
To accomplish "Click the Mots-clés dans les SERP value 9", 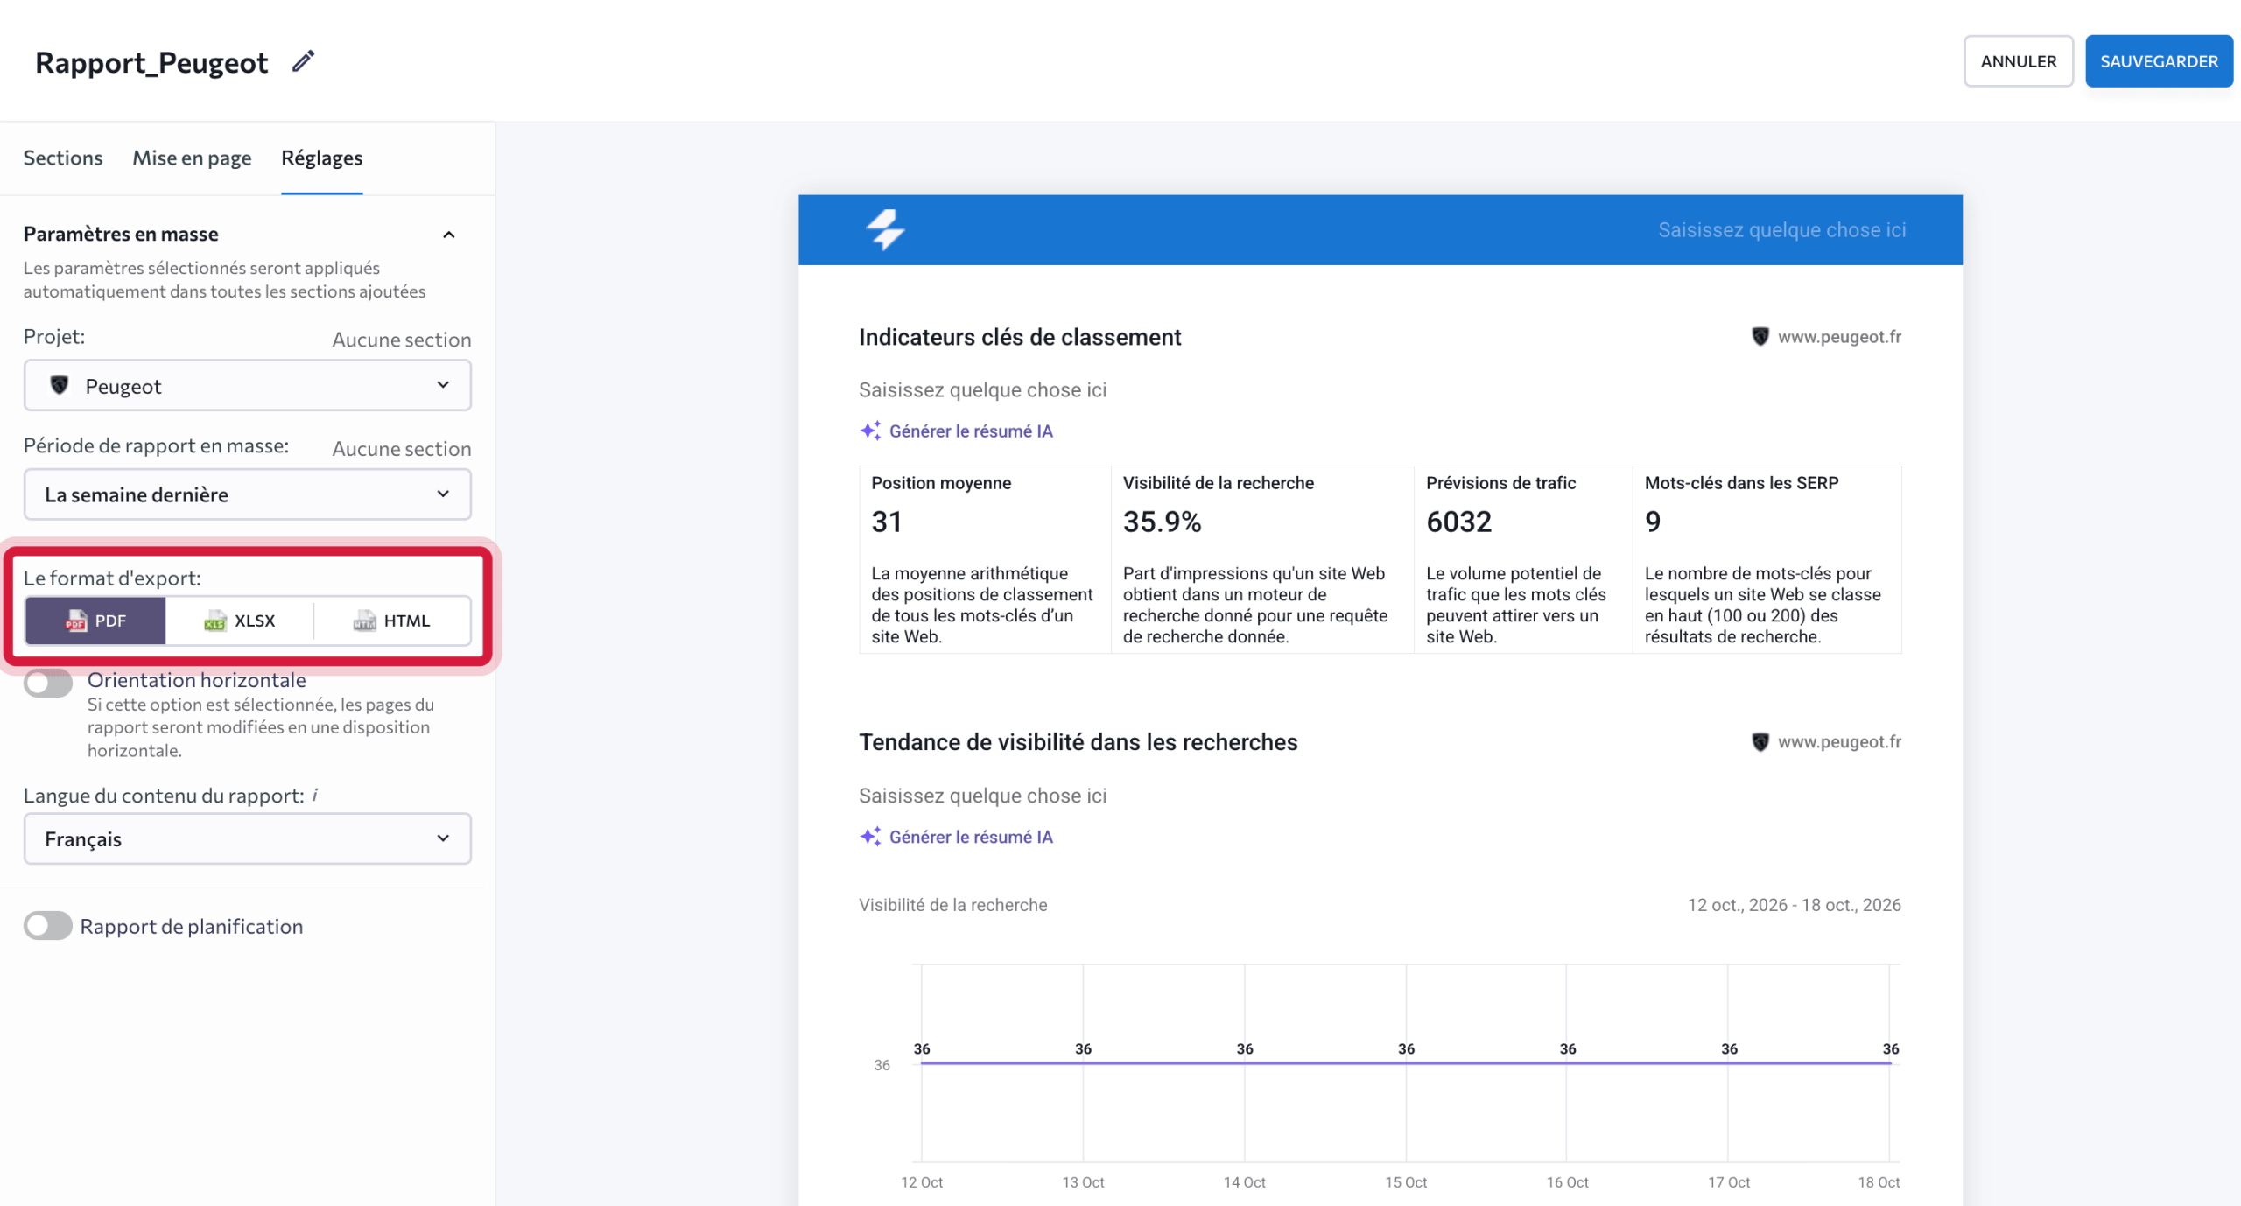I will 1653,522.
